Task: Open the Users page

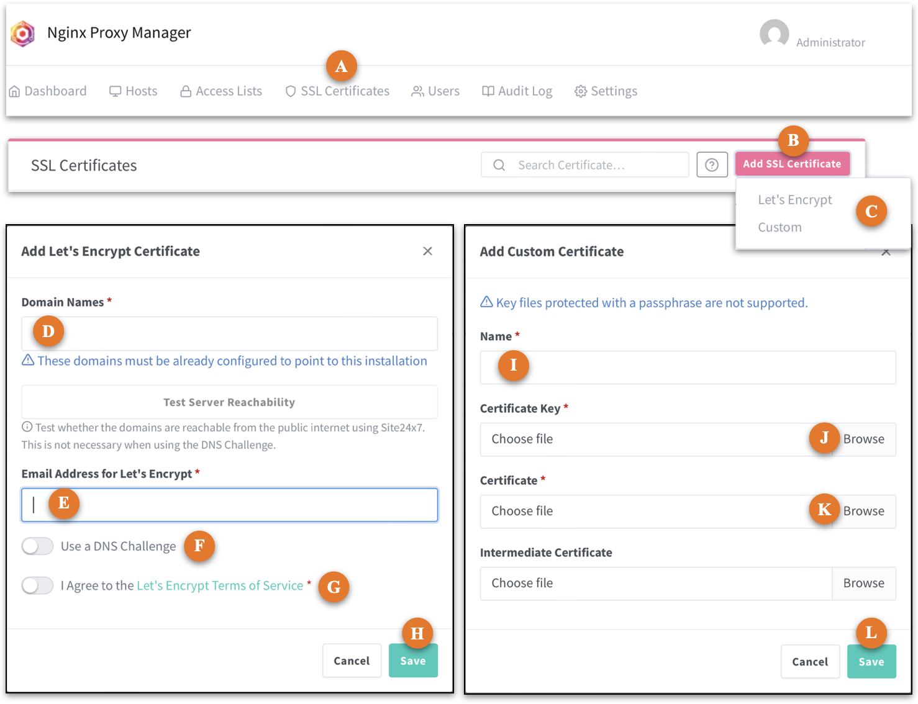Action: (435, 91)
